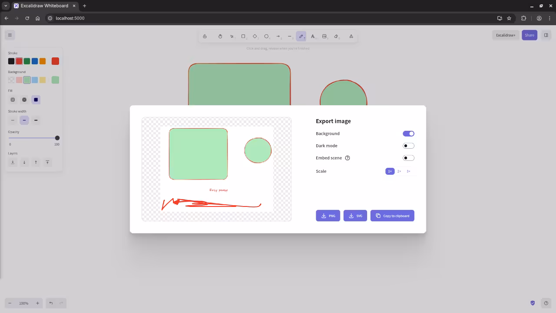Activate the Eraser tool

(x=336, y=36)
